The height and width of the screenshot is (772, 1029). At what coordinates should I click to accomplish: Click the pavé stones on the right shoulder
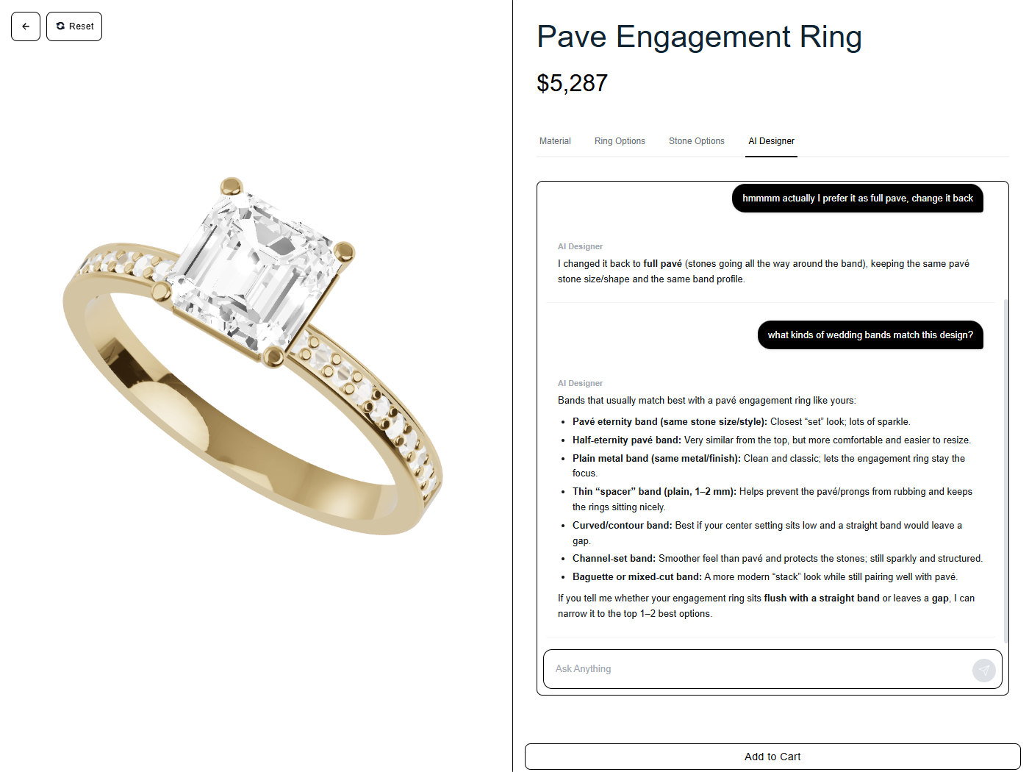click(375, 412)
